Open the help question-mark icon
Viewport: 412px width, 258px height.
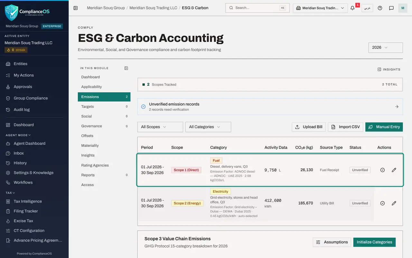[380, 8]
